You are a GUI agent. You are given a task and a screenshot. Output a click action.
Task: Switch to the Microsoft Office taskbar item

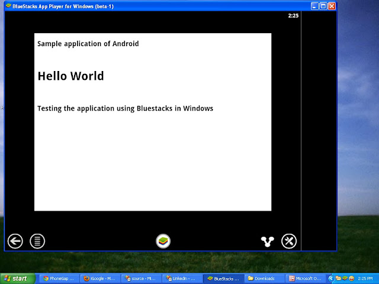pos(306,279)
